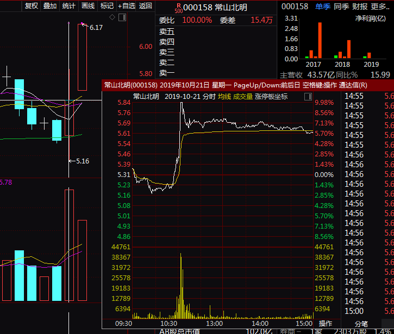Click the 同比% 15.99 value
This screenshot has width=394, height=334.
coord(380,75)
